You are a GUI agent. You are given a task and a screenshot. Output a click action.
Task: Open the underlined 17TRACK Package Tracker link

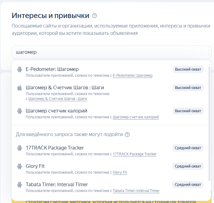pyautogui.click(x=135, y=154)
